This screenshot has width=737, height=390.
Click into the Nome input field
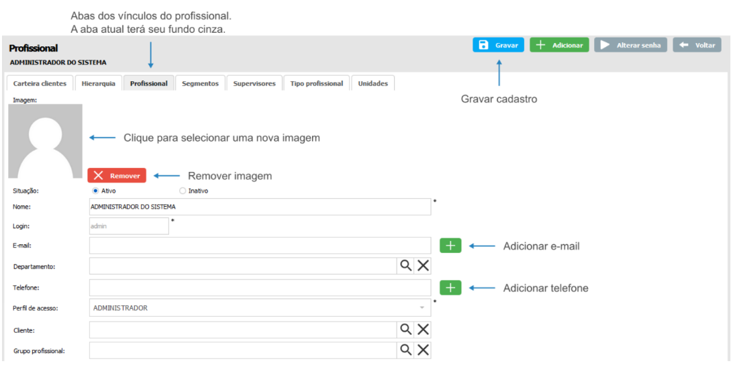click(260, 207)
